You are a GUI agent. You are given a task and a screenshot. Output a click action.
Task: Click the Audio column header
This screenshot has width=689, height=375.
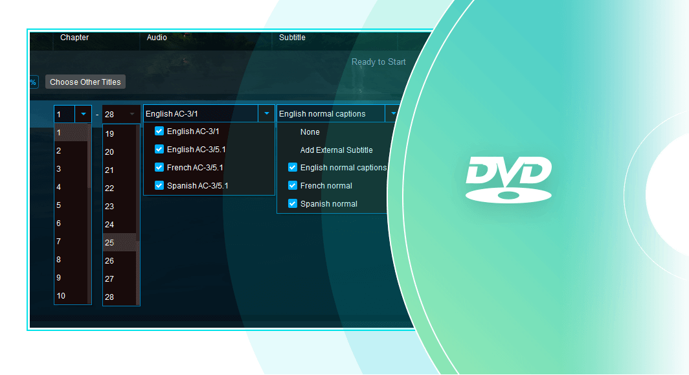(x=157, y=37)
